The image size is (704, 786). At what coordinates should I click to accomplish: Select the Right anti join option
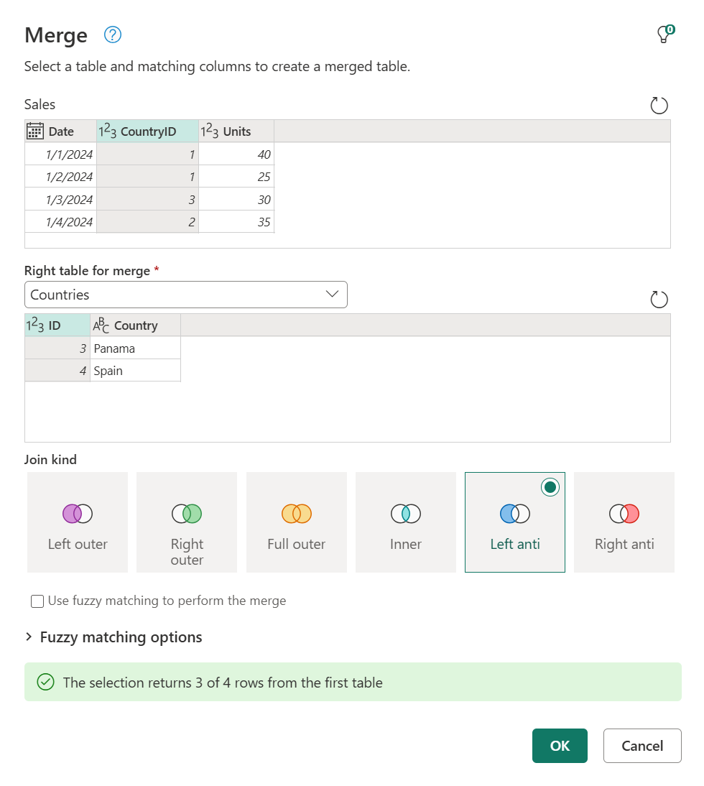[624, 522]
